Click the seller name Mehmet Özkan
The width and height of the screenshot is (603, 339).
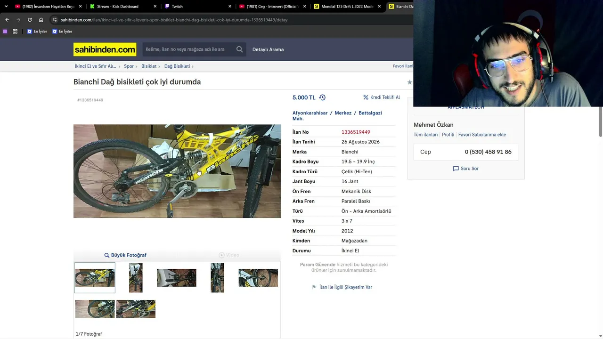433,125
